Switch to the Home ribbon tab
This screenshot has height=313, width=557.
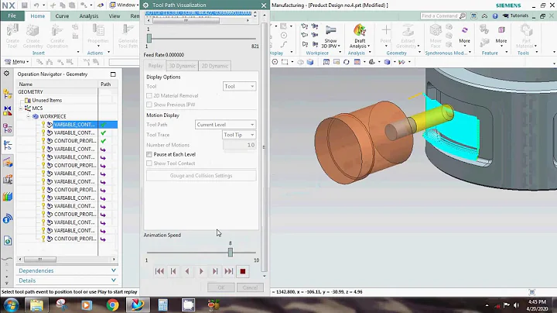pyautogui.click(x=38, y=16)
